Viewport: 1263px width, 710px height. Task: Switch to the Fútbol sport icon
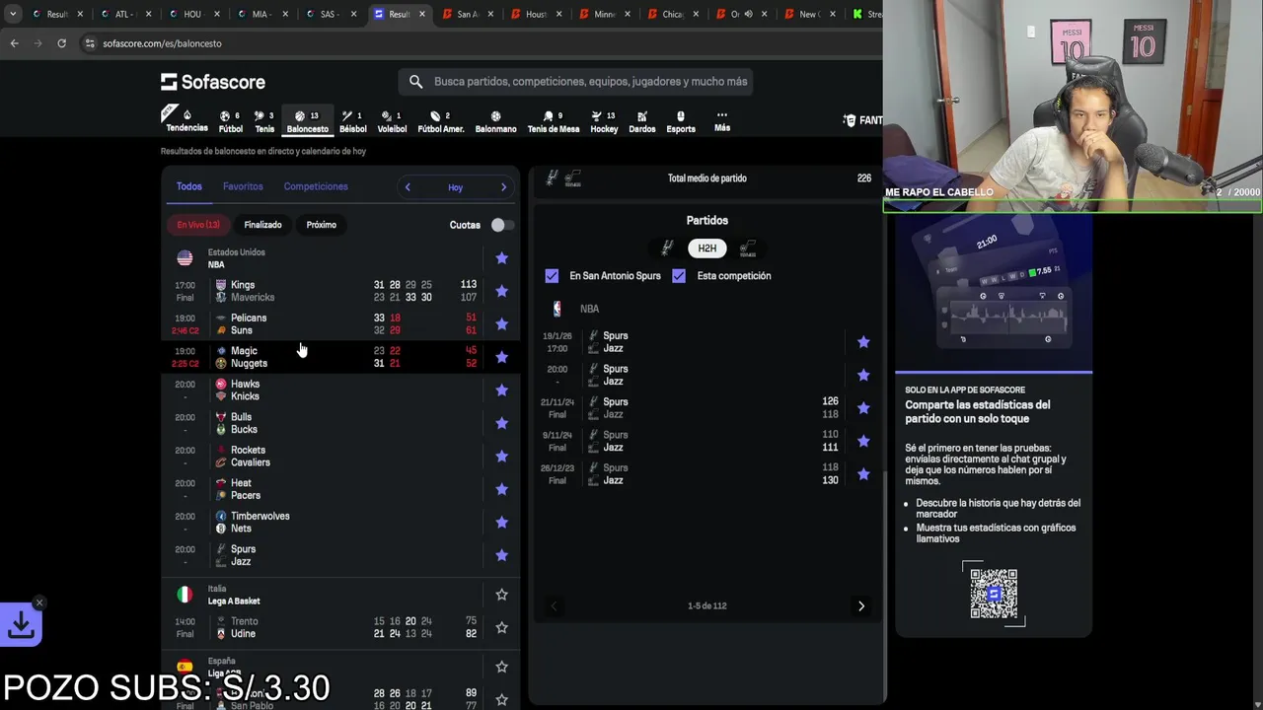click(x=230, y=121)
